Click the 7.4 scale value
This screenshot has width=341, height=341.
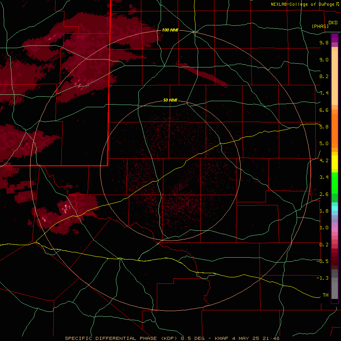tap(324, 93)
